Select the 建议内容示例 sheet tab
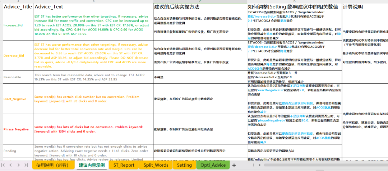This screenshot has width=388, height=171. (x=92, y=165)
